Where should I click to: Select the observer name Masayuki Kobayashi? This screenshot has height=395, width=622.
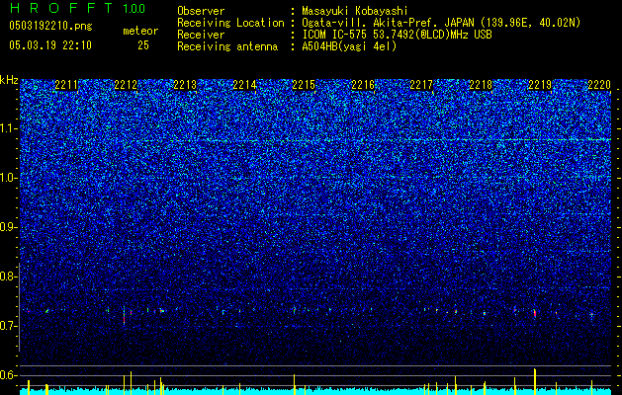tap(355, 11)
